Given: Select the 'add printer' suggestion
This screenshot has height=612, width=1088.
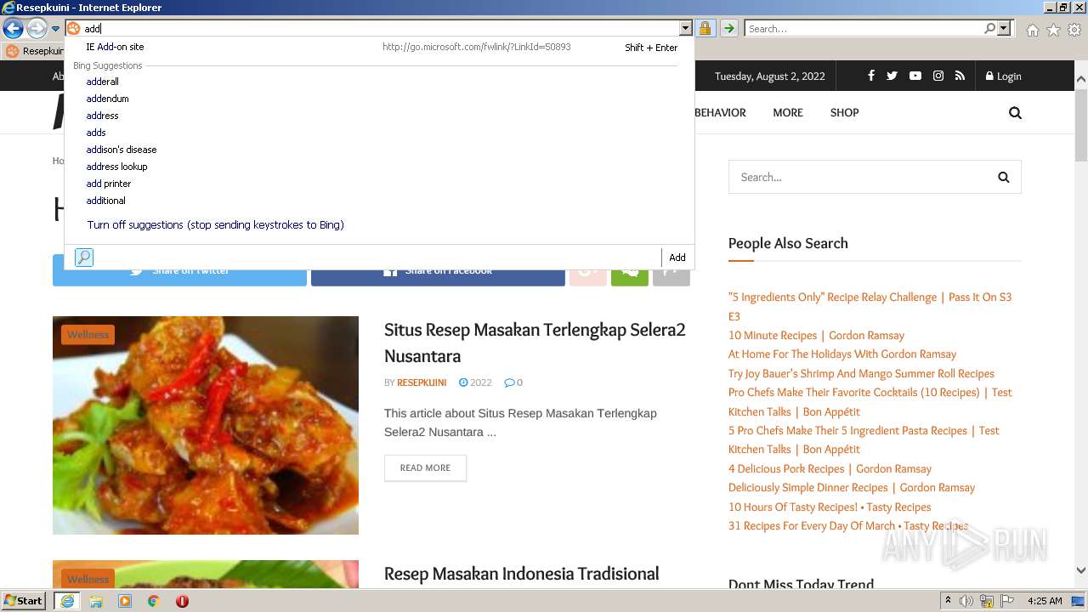Looking at the screenshot, I should [109, 184].
